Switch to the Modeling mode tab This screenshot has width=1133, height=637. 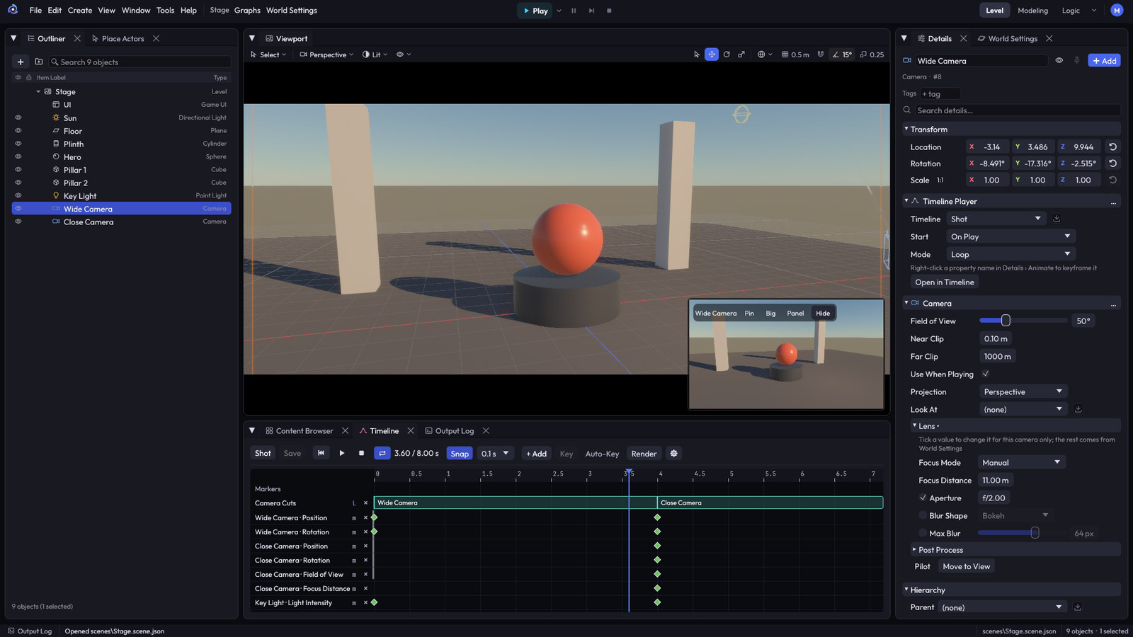pyautogui.click(x=1032, y=10)
